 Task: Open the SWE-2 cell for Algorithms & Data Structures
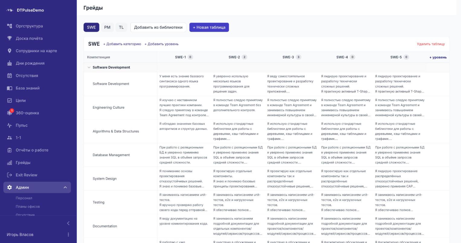point(238,131)
